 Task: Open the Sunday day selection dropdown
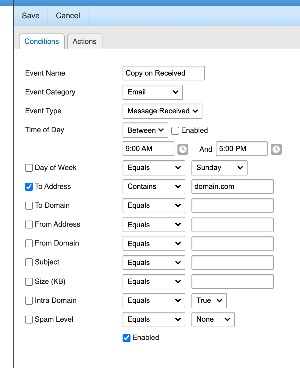(x=219, y=168)
